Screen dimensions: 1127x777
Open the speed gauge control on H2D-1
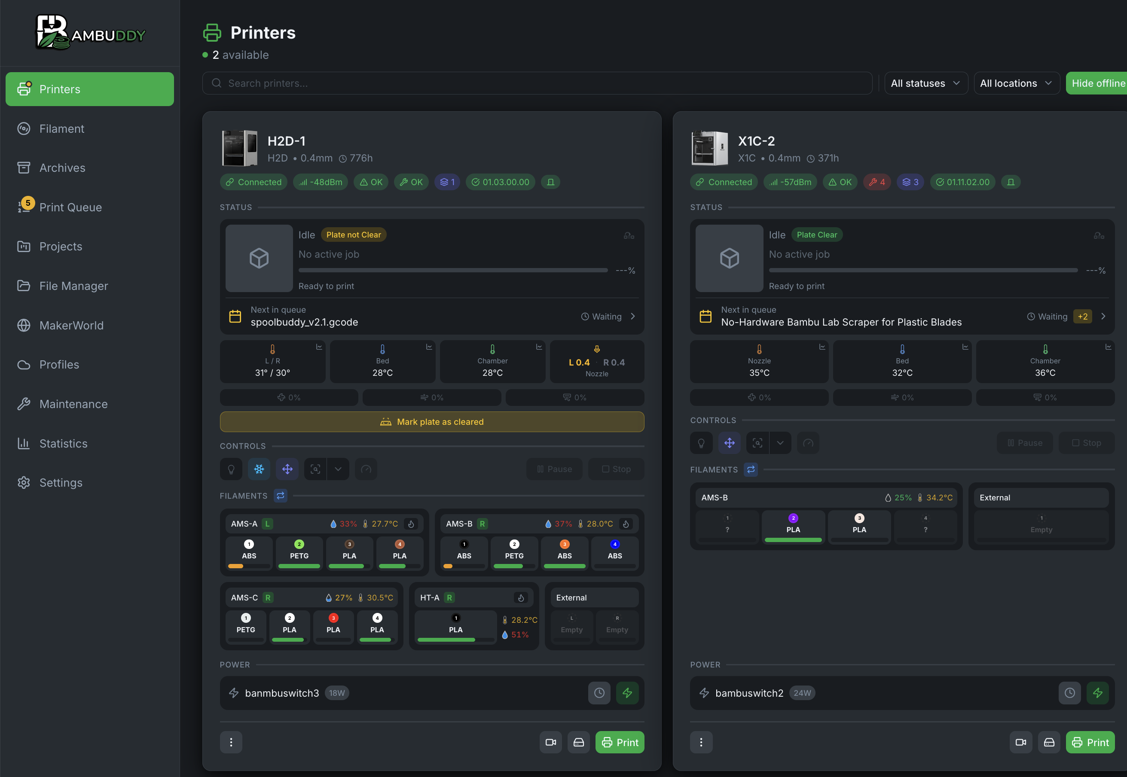(x=366, y=469)
